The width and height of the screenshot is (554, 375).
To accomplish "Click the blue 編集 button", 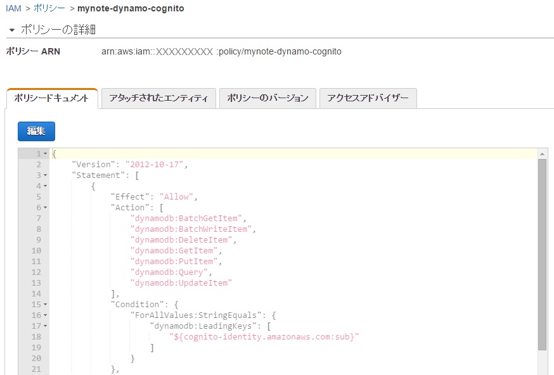I will click(x=36, y=131).
